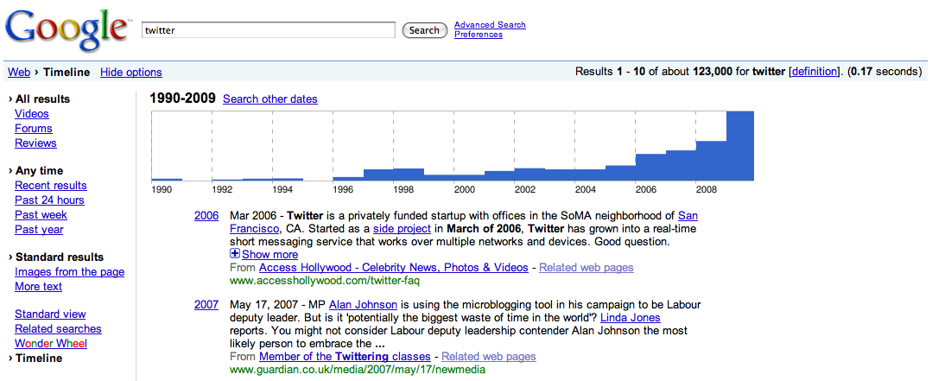
Task: Click the definition link for twitter
Action: 813,72
